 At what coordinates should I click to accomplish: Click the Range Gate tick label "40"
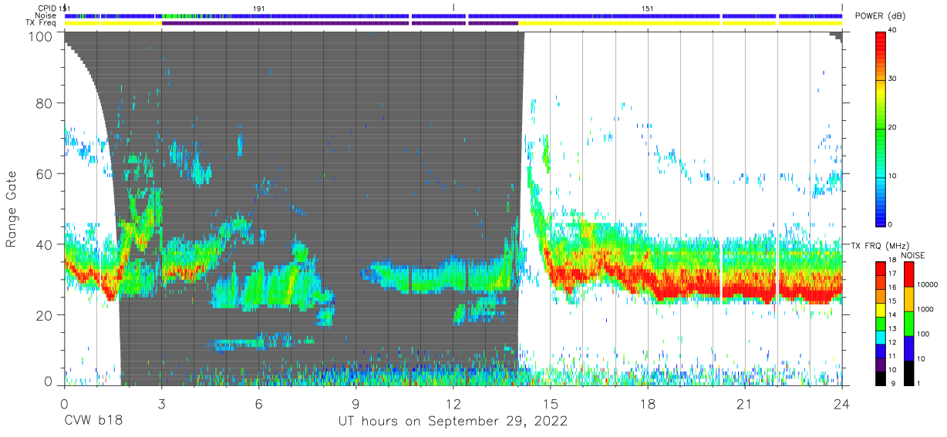click(44, 244)
